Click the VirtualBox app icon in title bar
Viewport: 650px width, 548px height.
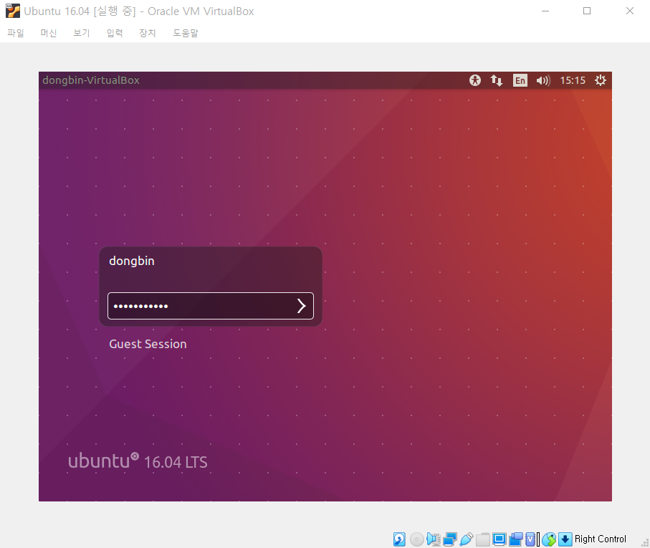coord(12,11)
